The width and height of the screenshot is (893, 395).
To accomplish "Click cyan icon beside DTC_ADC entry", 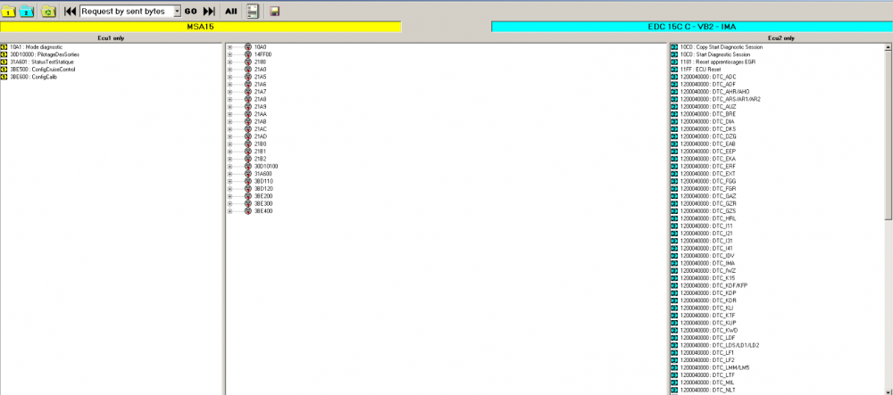I will pos(674,77).
